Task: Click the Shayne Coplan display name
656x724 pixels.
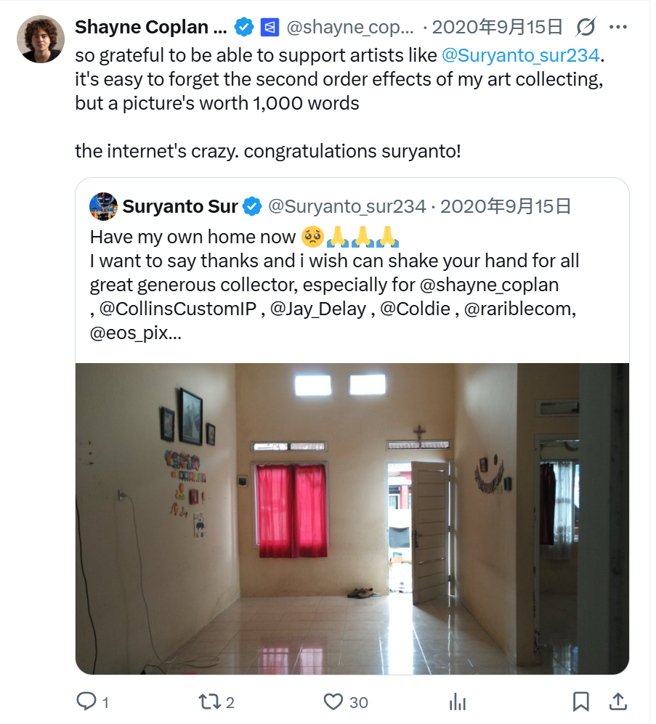Action: [x=151, y=28]
